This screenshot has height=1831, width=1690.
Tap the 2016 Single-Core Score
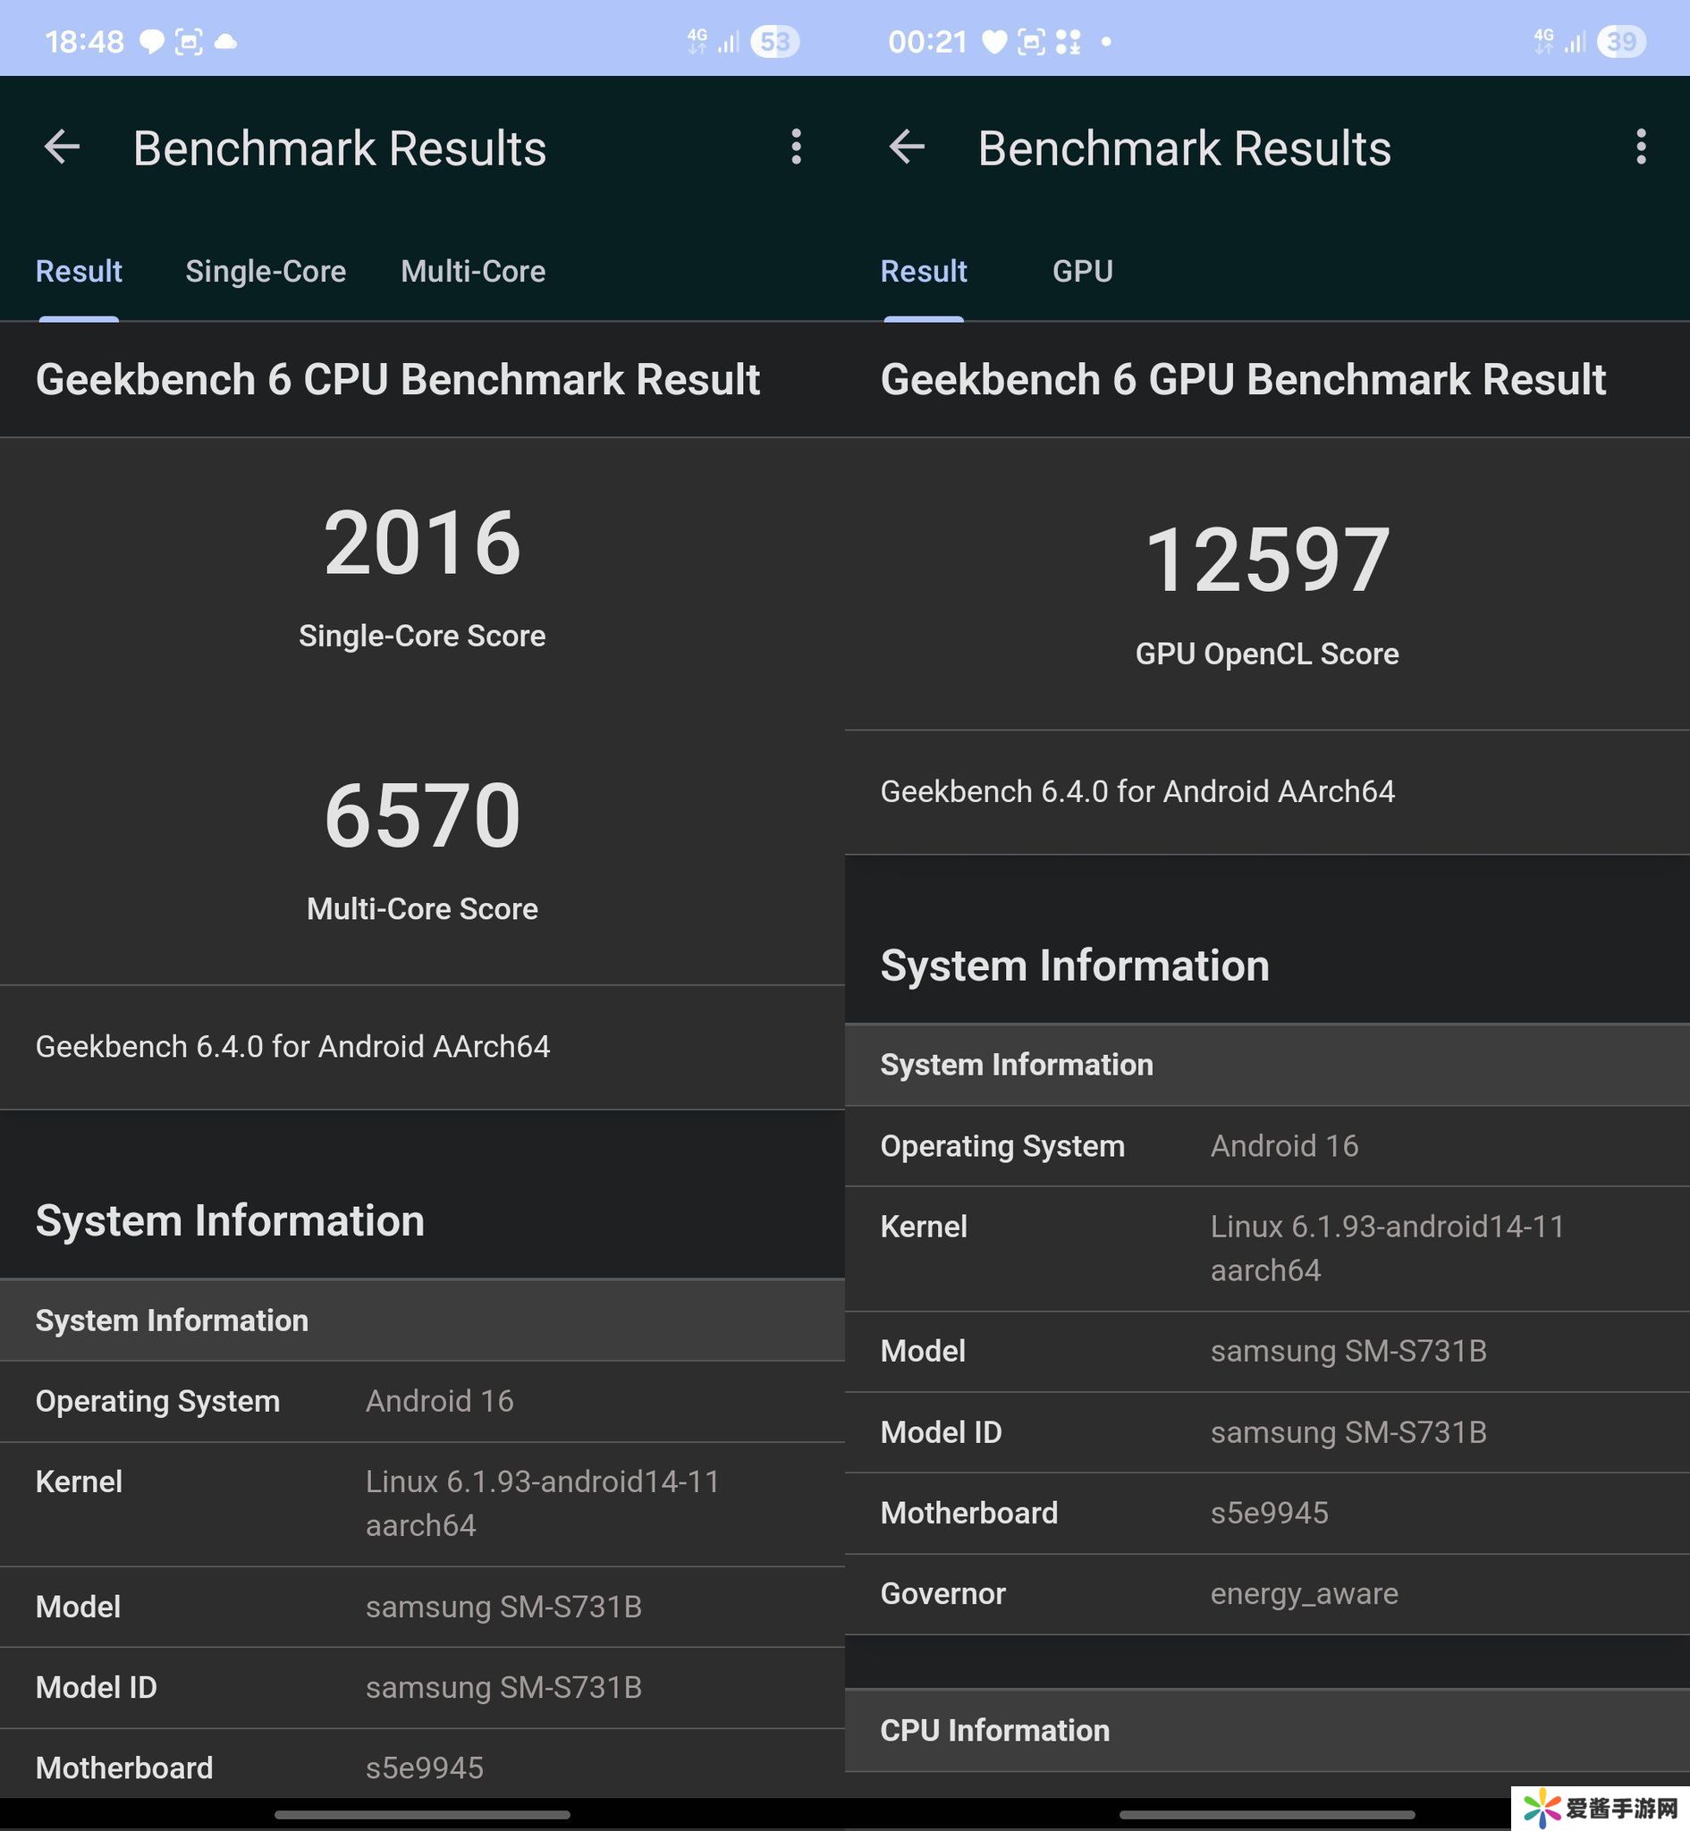421,544
